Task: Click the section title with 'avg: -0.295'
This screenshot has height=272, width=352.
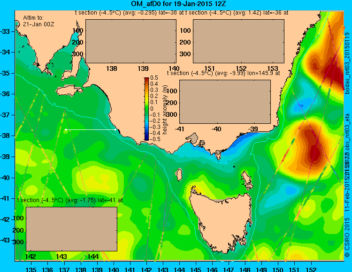Action: 130,13
